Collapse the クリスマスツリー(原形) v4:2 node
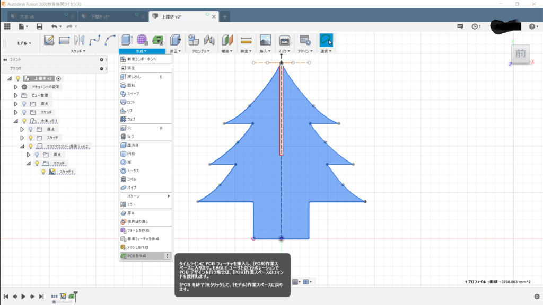543x305 pixels. [22, 146]
